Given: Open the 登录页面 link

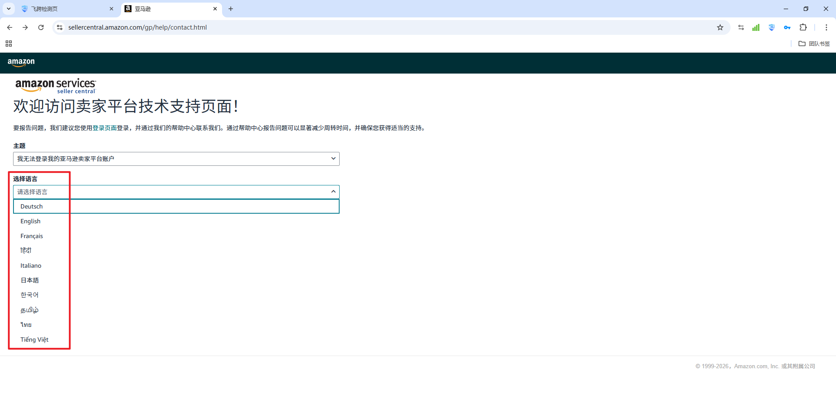Looking at the screenshot, I should tap(104, 128).
